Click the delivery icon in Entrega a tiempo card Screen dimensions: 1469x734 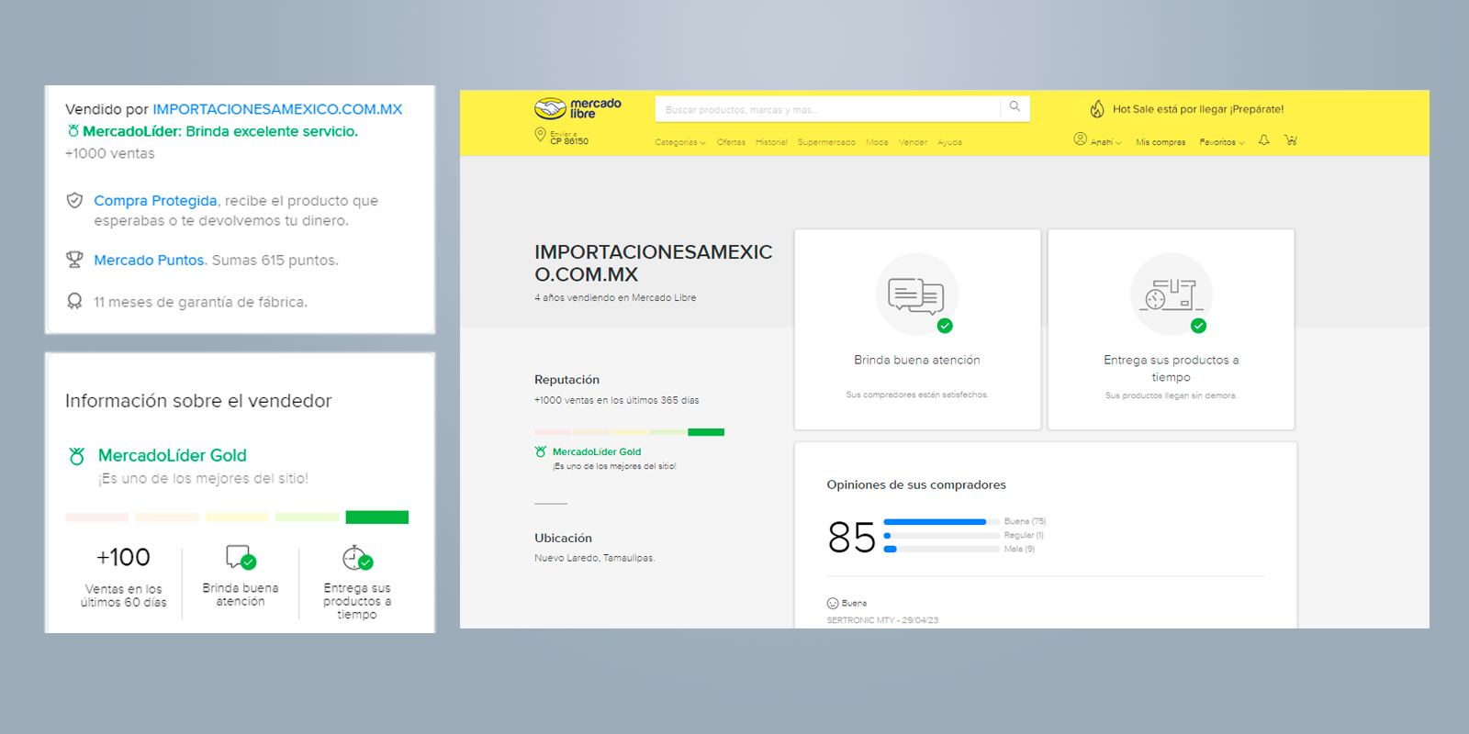1171,295
